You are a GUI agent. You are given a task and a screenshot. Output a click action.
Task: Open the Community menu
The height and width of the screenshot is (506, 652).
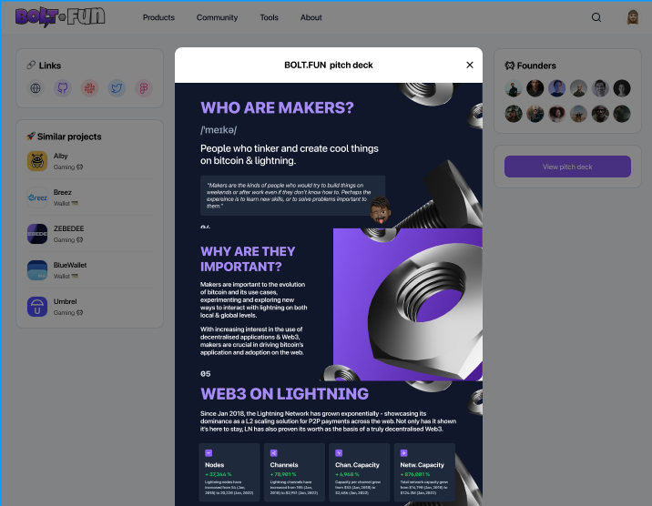(217, 17)
